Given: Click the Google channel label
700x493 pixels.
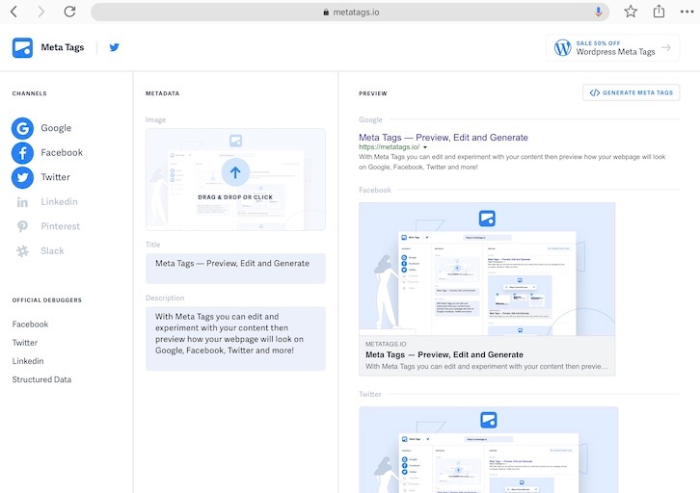Looking at the screenshot, I should [x=56, y=128].
